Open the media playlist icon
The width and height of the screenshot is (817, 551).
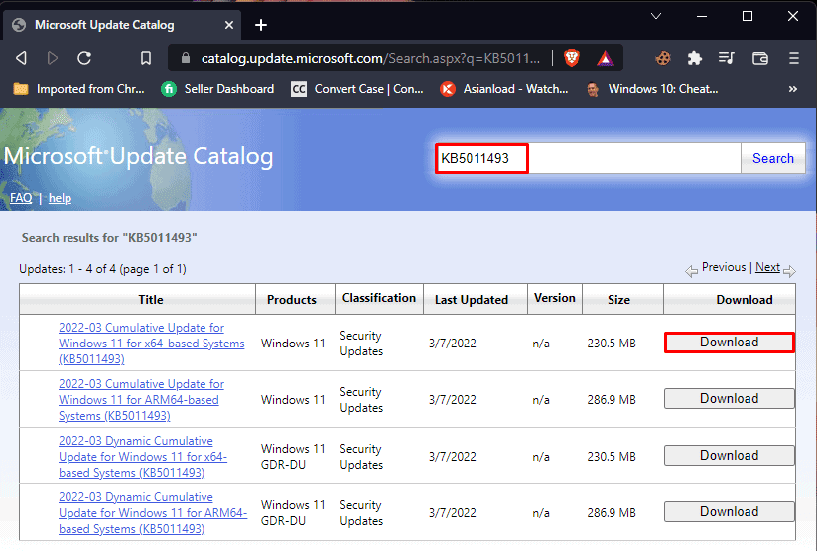[x=726, y=58]
